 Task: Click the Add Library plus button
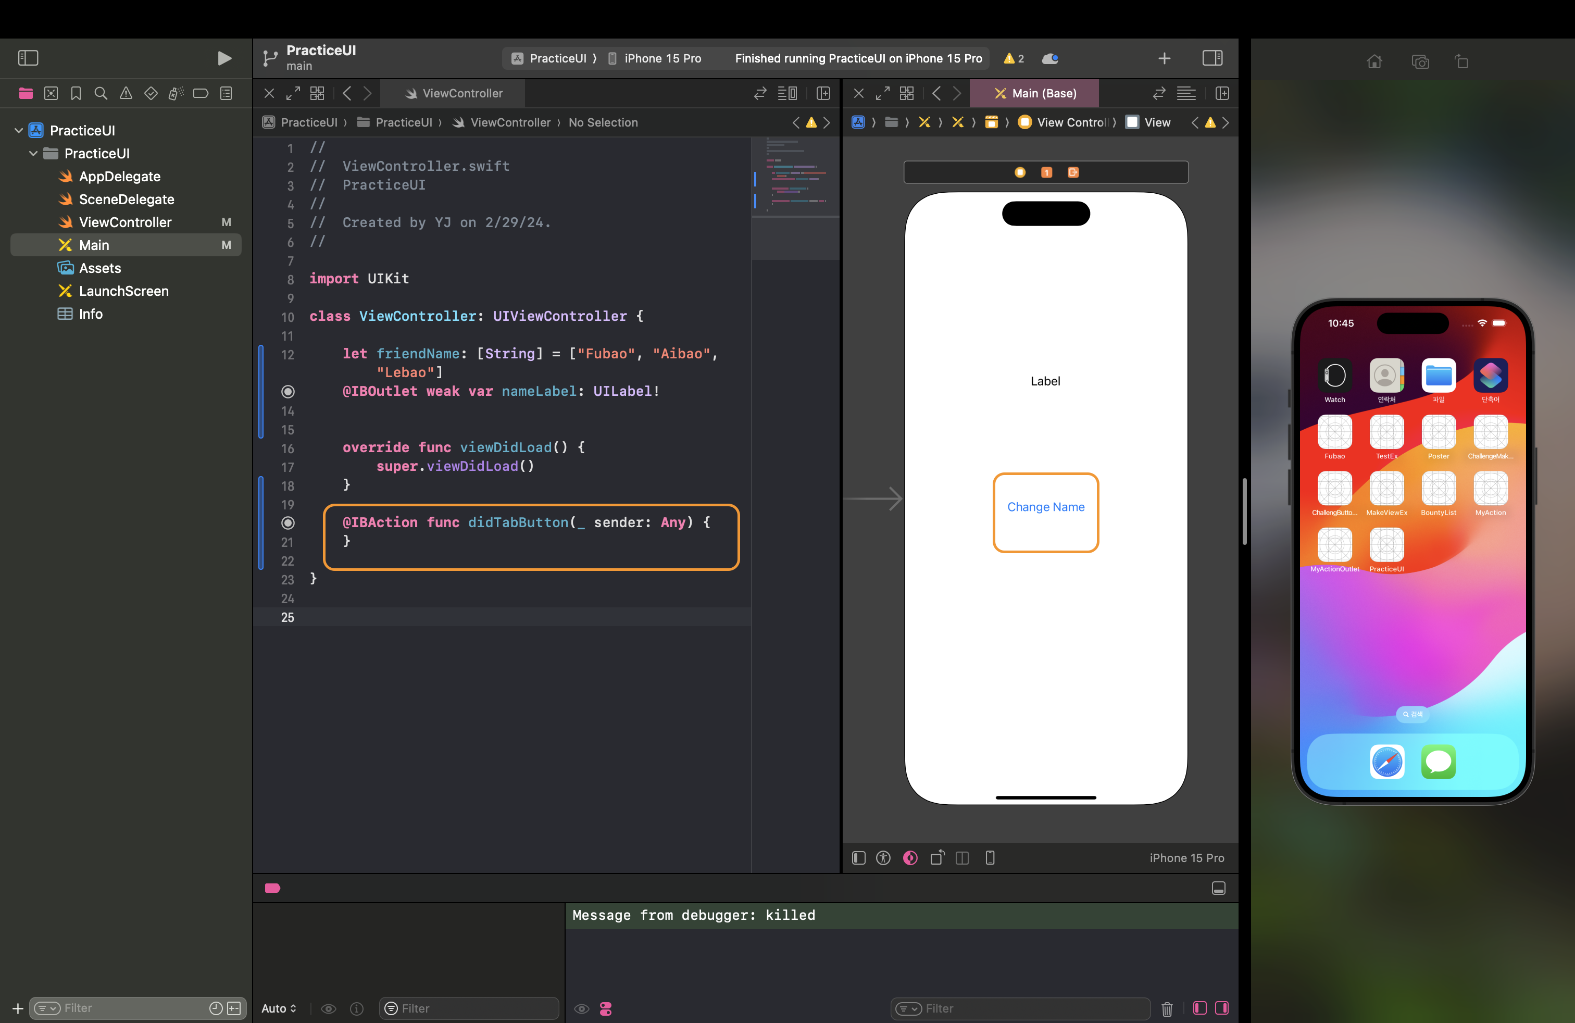[x=1164, y=58]
